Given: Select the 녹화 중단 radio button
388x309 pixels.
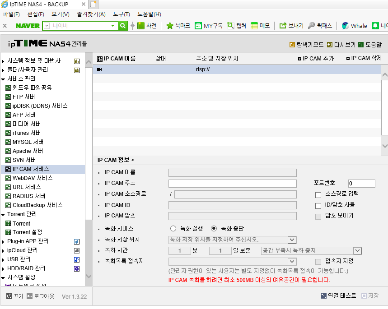Looking at the screenshot, I should coord(214,228).
